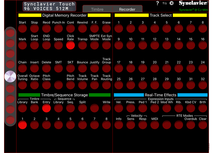Click the Track Pan button
Screen dimensions: 213x153
point(95,85)
